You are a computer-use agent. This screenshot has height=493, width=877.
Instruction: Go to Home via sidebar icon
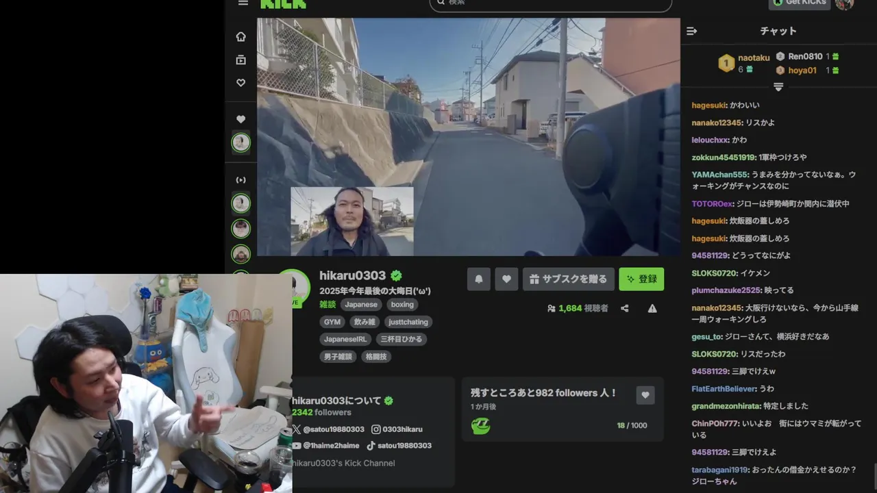240,36
